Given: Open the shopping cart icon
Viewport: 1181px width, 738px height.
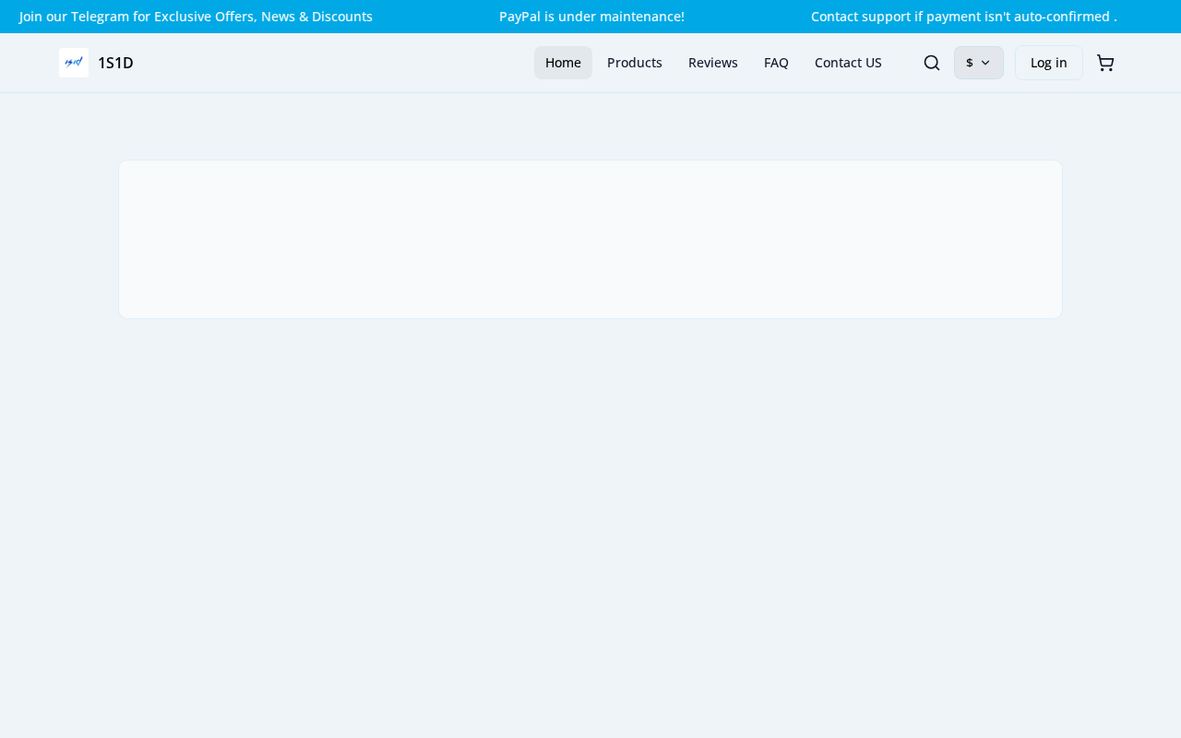Looking at the screenshot, I should 1105,63.
